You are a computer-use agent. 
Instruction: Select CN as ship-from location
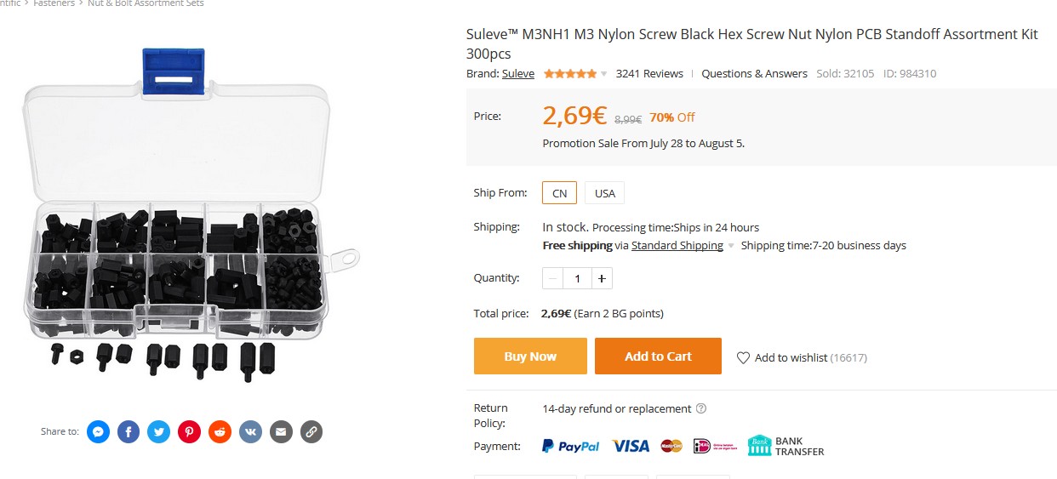tap(559, 193)
